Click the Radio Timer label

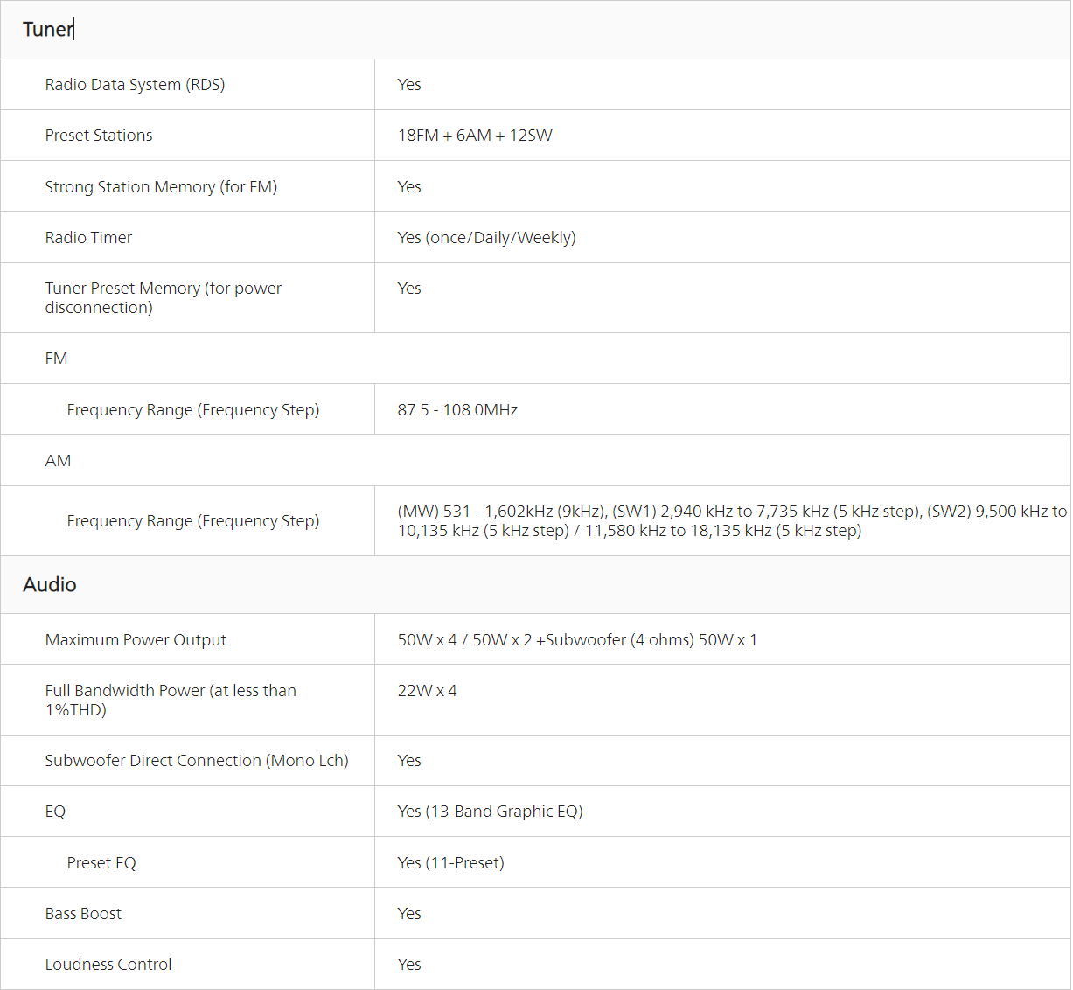click(89, 238)
